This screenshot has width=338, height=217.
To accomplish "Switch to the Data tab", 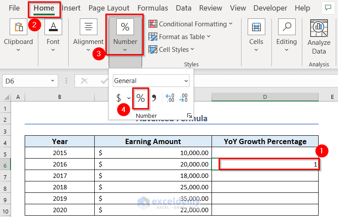I will pos(183,8).
